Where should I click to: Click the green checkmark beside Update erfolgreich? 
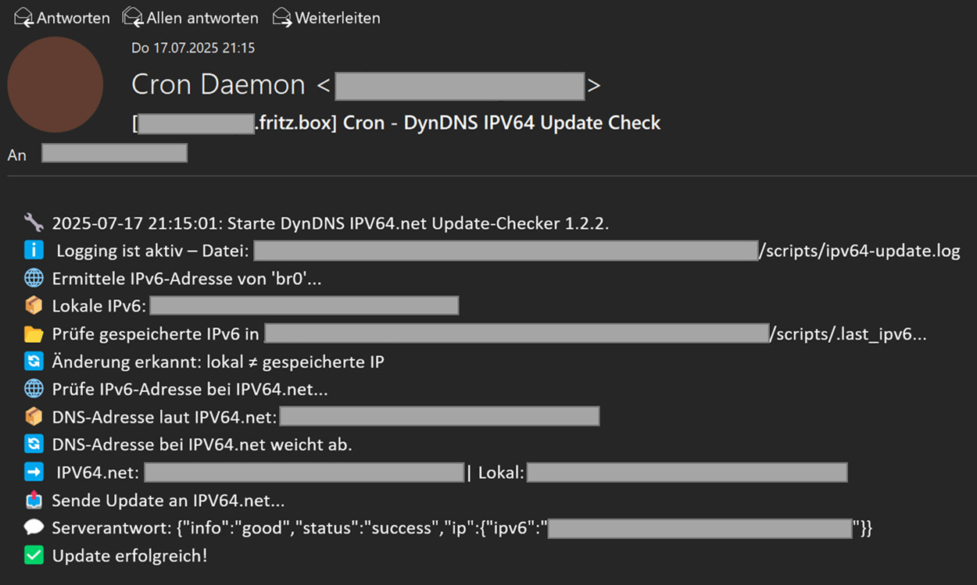34,556
